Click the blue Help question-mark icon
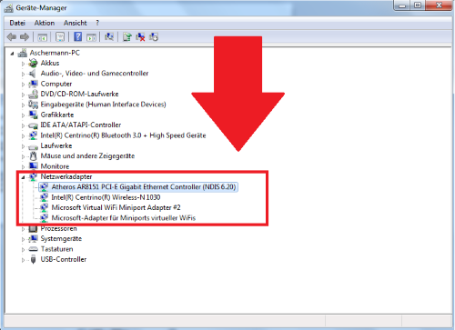 tap(78, 37)
